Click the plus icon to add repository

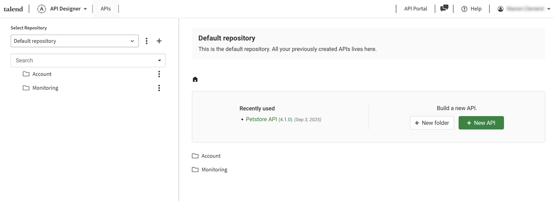click(x=159, y=41)
